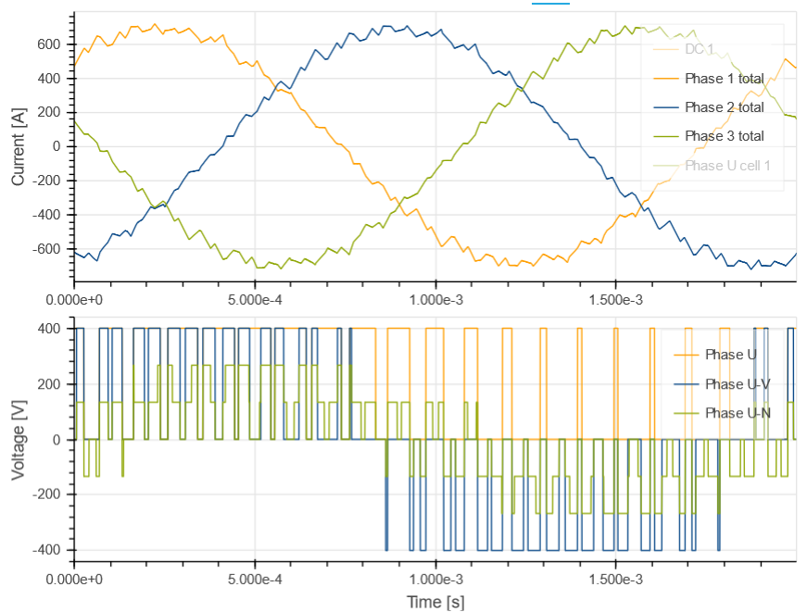
Task: Click the green line swatch for Phase 3 total
Action: (663, 136)
